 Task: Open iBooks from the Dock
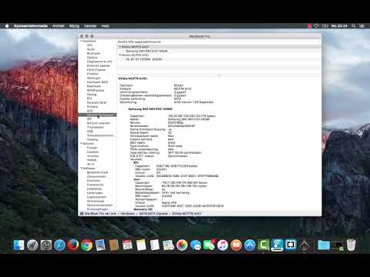click(236, 245)
